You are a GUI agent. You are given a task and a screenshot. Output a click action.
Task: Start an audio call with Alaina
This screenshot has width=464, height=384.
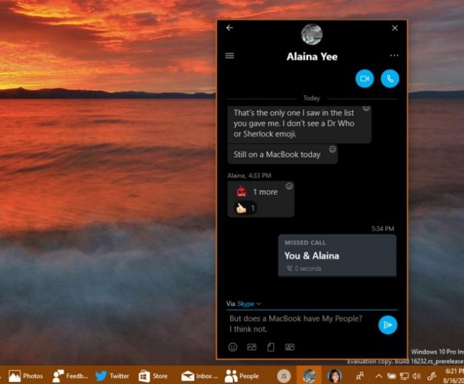pos(390,79)
